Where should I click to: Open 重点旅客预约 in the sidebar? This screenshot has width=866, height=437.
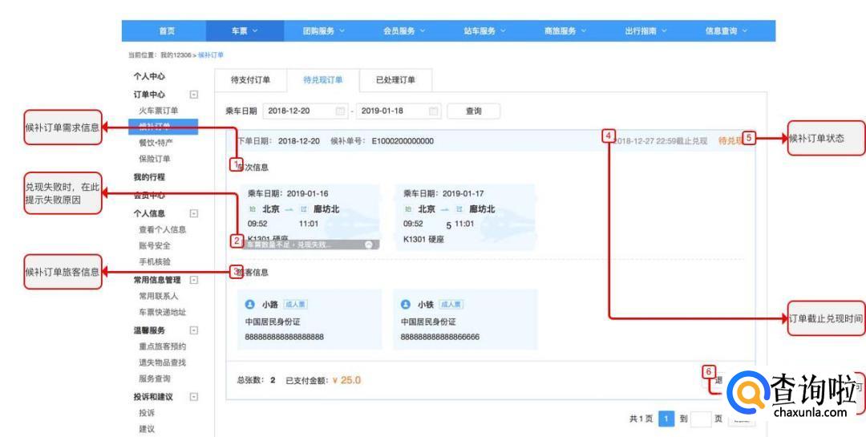coord(162,346)
